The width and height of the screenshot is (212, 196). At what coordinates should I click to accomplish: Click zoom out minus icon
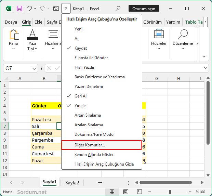(x=150, y=192)
